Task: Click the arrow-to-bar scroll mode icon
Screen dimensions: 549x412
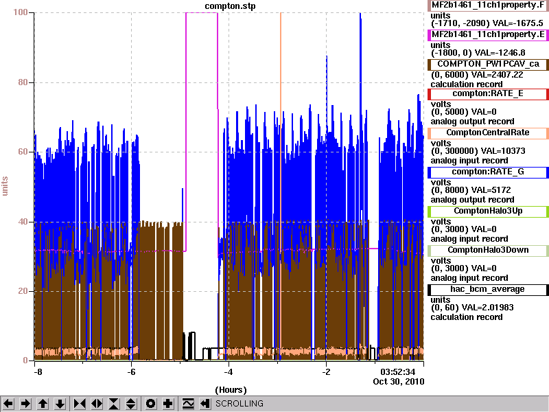Action: click(x=205, y=404)
